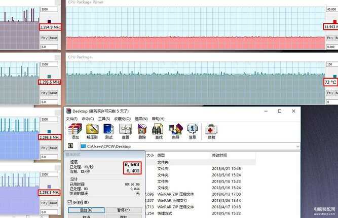Screen dimensions: 338x218
Task: Click 0.0 field in the lavender clock graph
Action: pos(49,212)
